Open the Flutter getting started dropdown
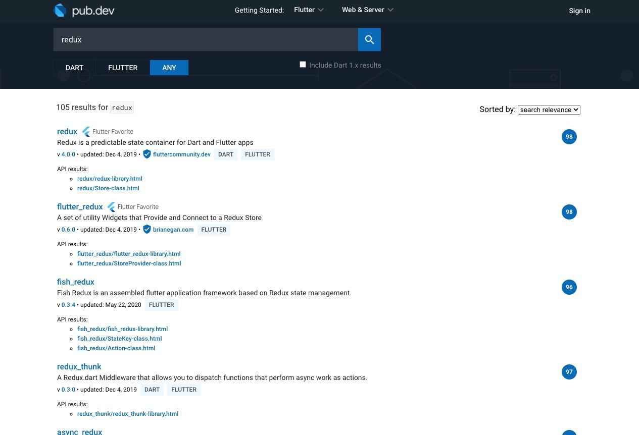639x435 pixels. coord(309,10)
